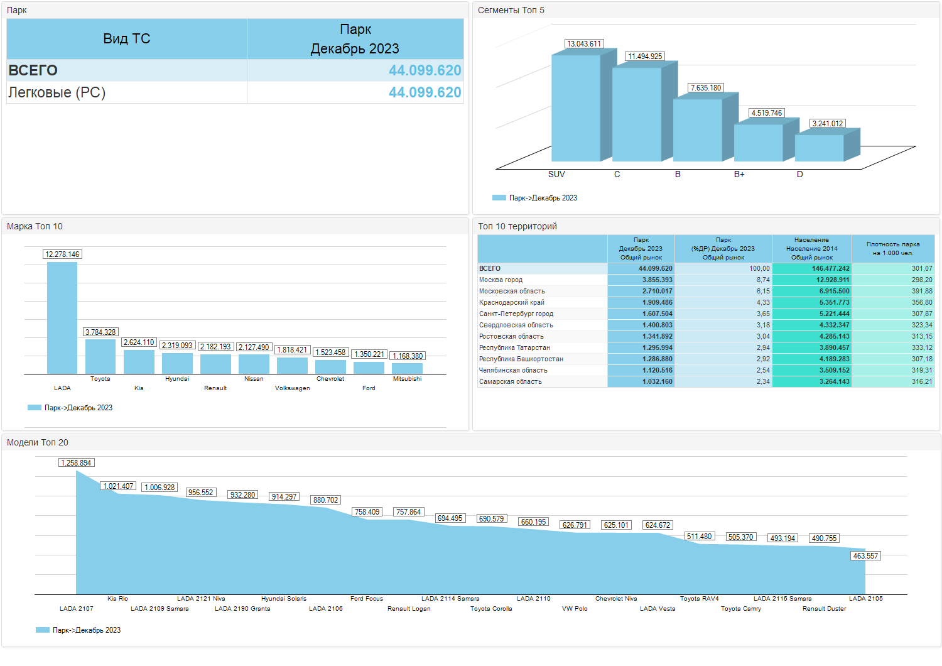Select the B segment bar
Screen dimensions: 942x666
pyautogui.click(x=698, y=130)
